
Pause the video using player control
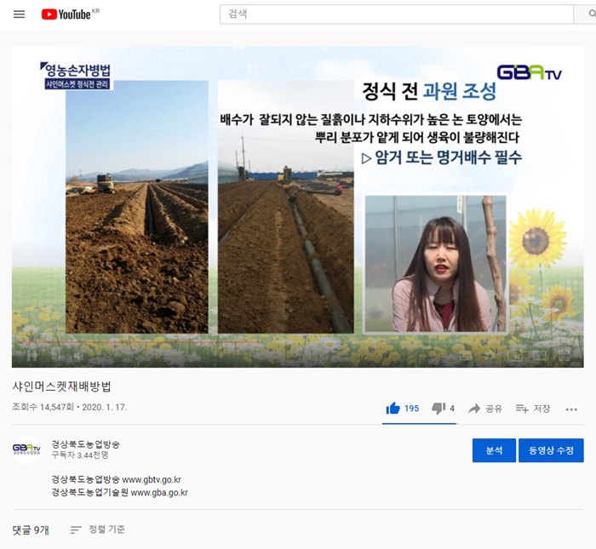tap(31, 356)
